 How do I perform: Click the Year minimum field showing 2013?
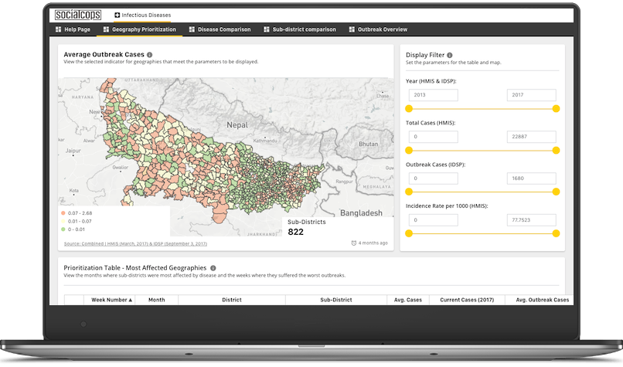click(x=433, y=95)
